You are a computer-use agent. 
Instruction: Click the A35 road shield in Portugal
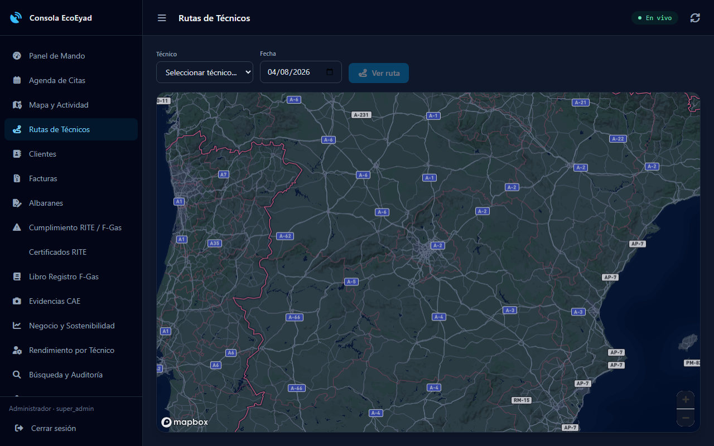pos(214,243)
